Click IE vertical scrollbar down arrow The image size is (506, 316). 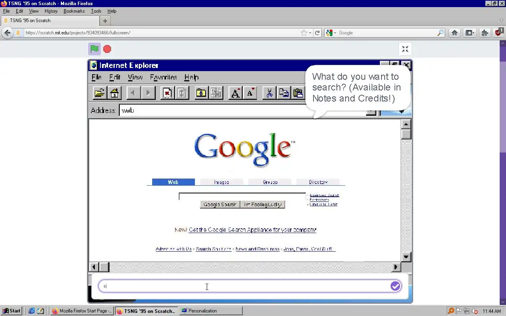(406, 257)
